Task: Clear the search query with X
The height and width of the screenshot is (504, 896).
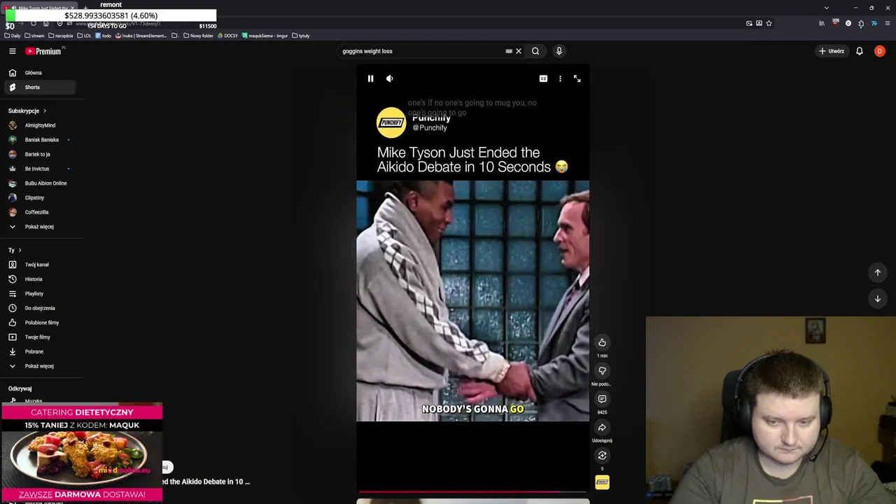Action: click(519, 51)
